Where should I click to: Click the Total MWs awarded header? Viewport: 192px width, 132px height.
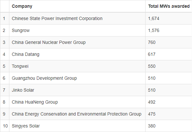169,6
